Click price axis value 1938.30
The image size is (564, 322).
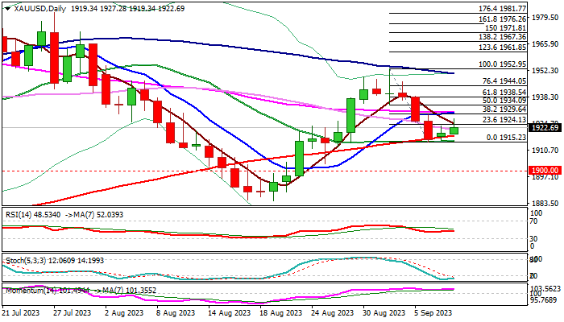tap(545, 97)
